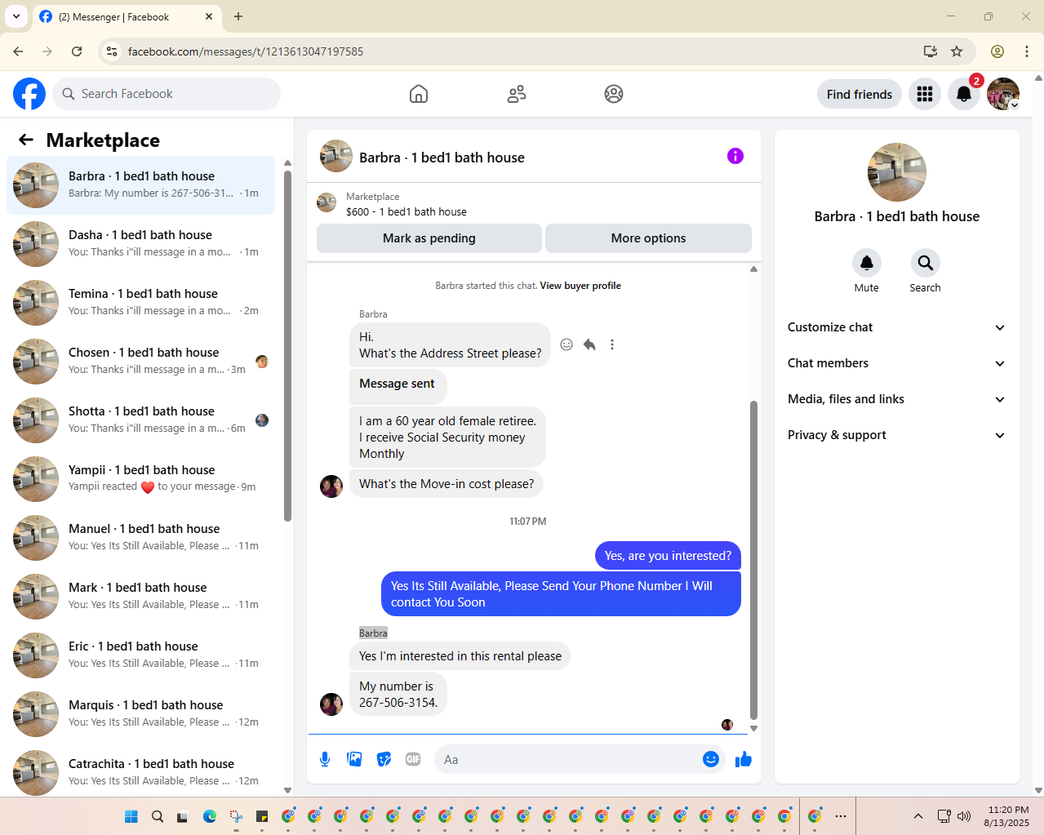Click the purple conversation information icon
The width and height of the screenshot is (1044, 835).
[735, 156]
